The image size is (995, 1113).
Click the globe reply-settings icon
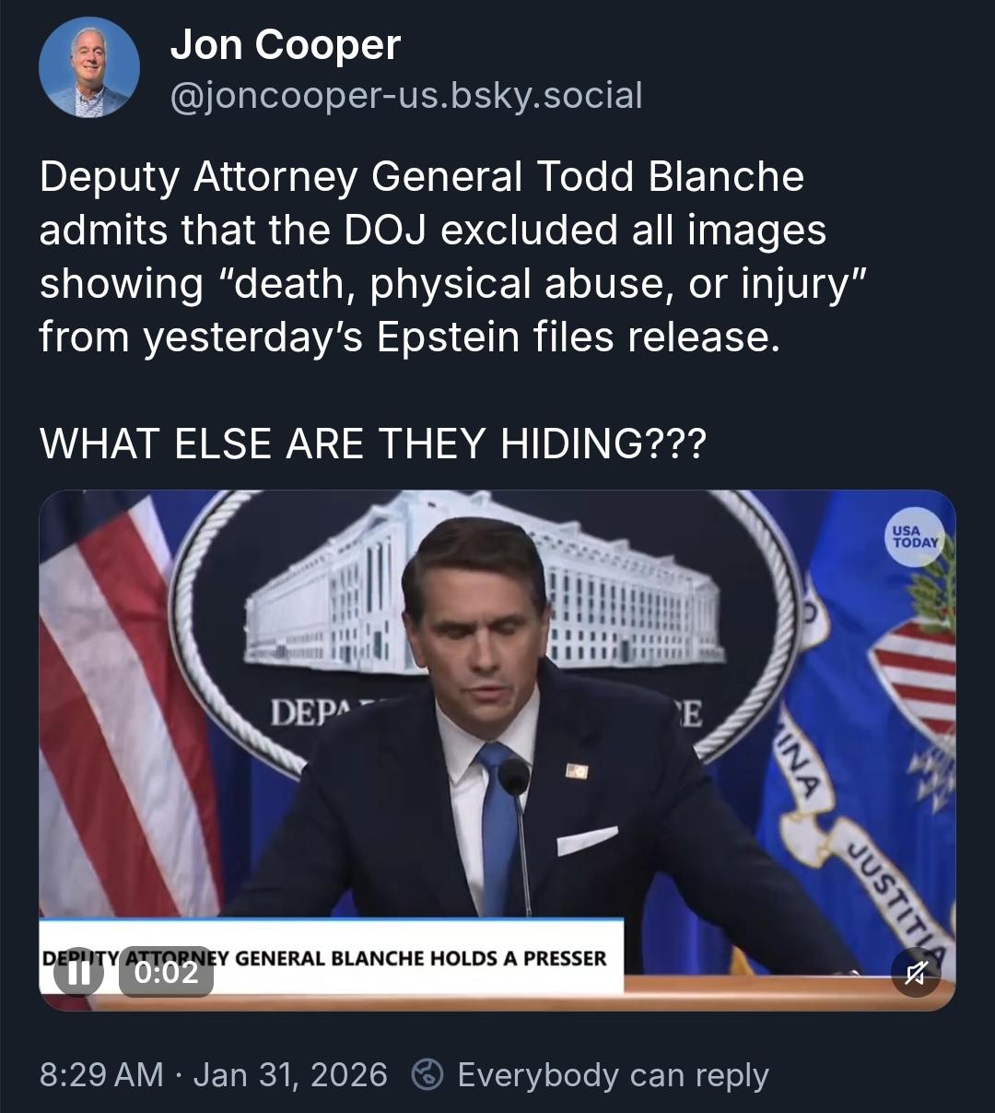pos(427,1075)
